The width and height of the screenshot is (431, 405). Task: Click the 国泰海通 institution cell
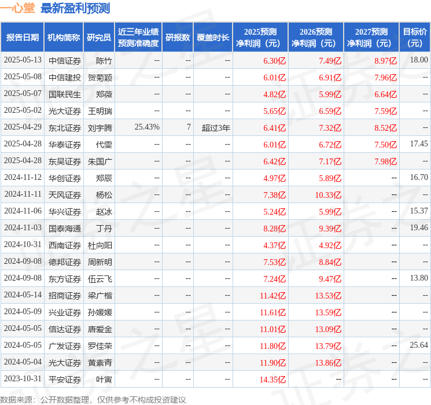[x=65, y=228]
